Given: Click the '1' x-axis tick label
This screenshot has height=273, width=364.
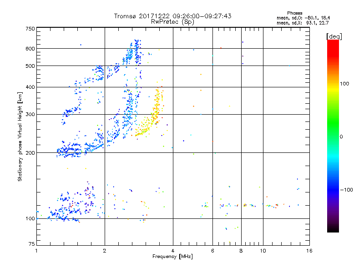Looking at the screenshot, I should pyautogui.click(x=36, y=251).
